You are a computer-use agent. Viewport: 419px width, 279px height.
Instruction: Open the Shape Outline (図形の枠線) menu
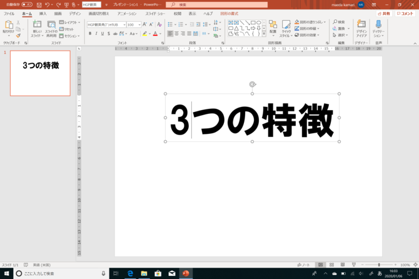(x=307, y=28)
